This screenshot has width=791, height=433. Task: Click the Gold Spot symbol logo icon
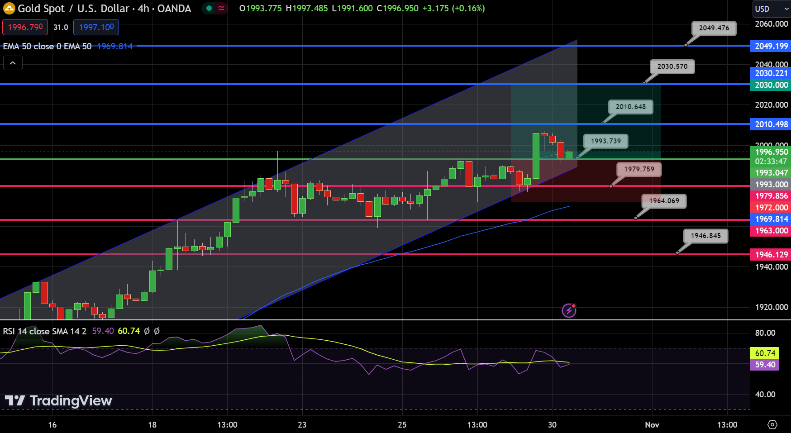[x=9, y=8]
